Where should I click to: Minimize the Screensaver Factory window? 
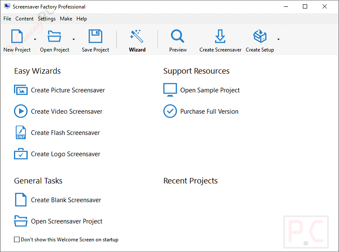click(286, 6)
